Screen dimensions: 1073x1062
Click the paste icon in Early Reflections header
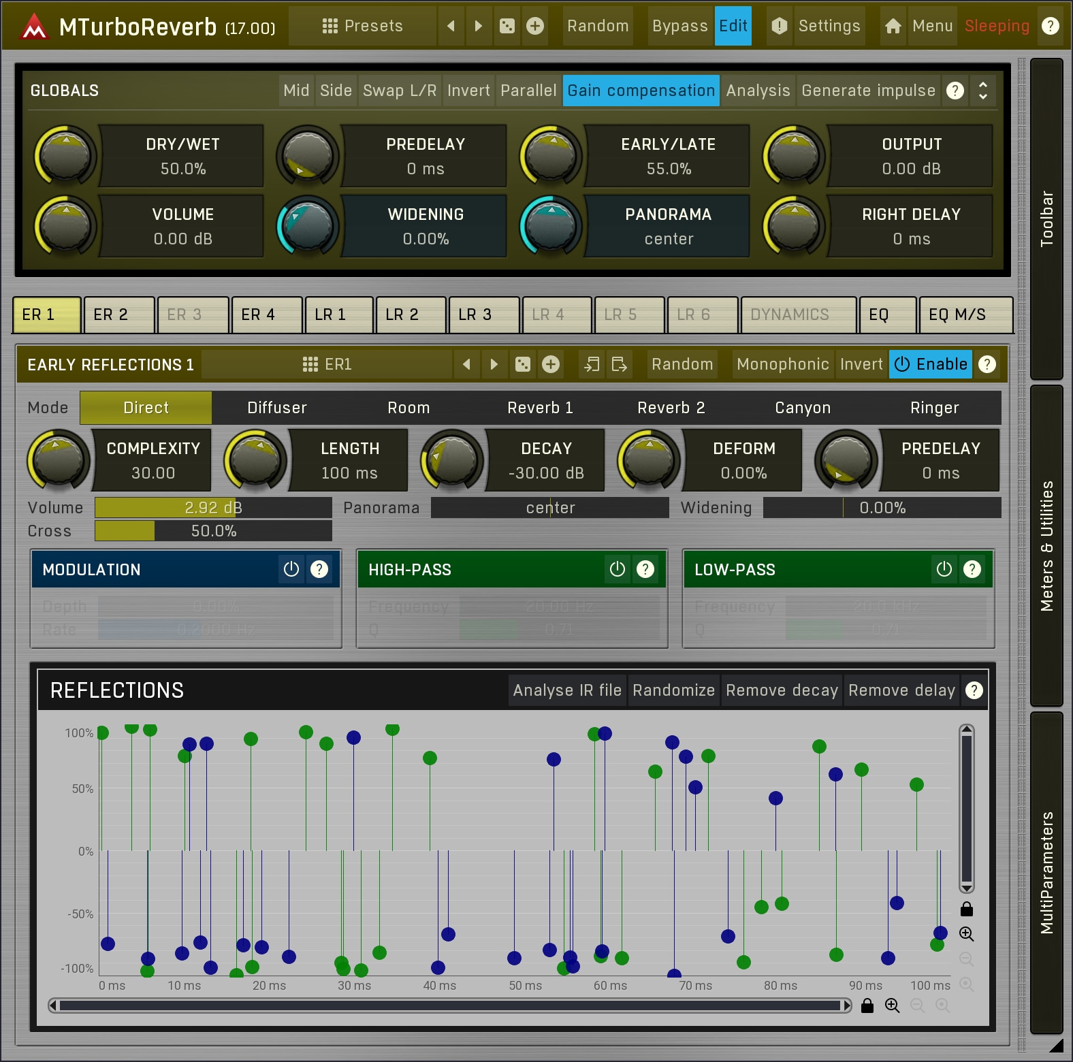click(619, 364)
